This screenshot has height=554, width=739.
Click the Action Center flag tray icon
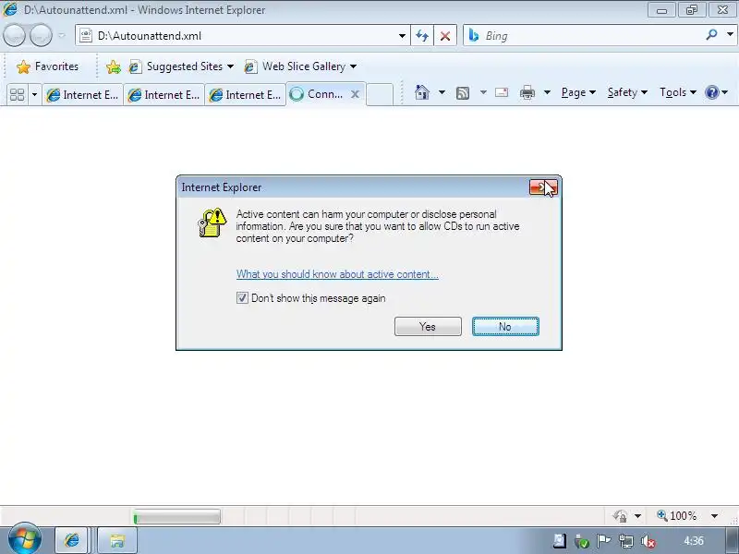point(603,541)
